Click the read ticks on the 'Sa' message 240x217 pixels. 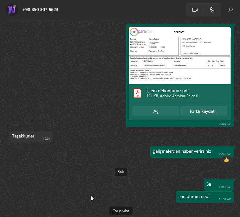click(229, 187)
